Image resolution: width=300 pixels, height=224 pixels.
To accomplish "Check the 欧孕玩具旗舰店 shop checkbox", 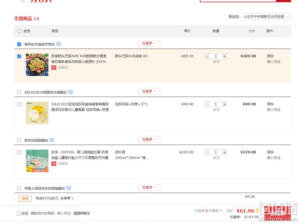I will point(19,140).
